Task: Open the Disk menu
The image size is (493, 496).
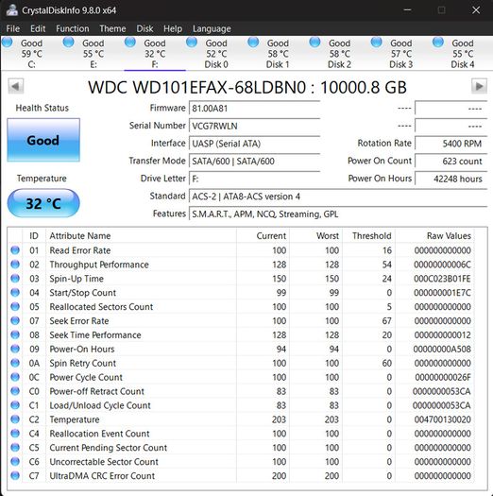Action: point(144,28)
